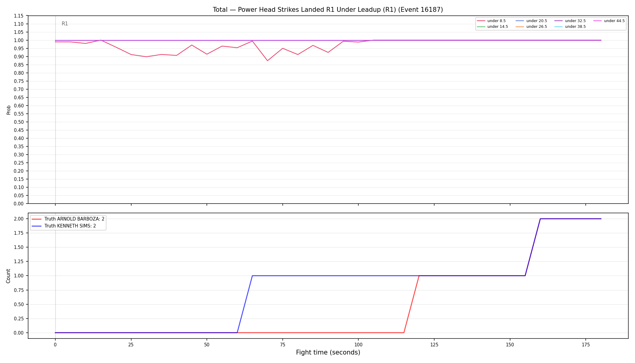Click the Prob axis tick label '1.15'
Viewport: 635px width, 363px height.
pyautogui.click(x=19, y=16)
